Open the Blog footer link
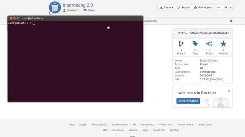 pos(72,124)
